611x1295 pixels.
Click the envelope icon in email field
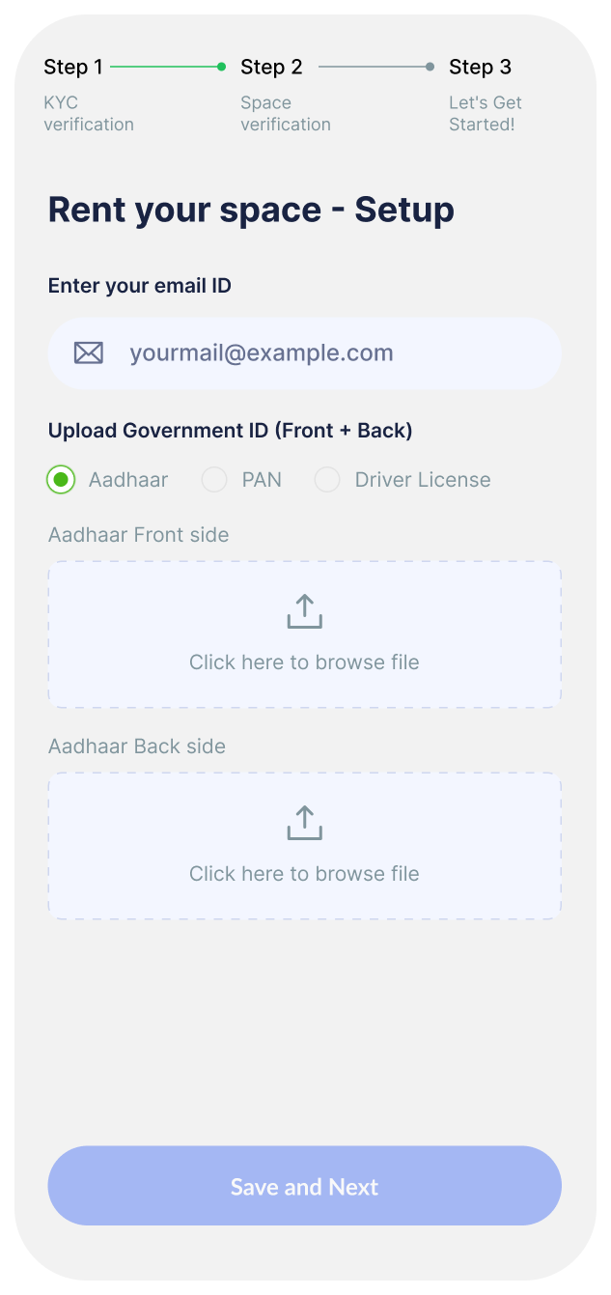[89, 353]
